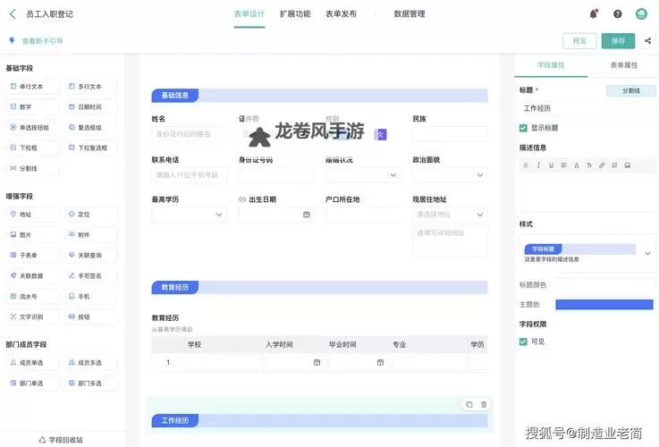
Task: Add a 单选按钮组 field
Action: (32, 127)
